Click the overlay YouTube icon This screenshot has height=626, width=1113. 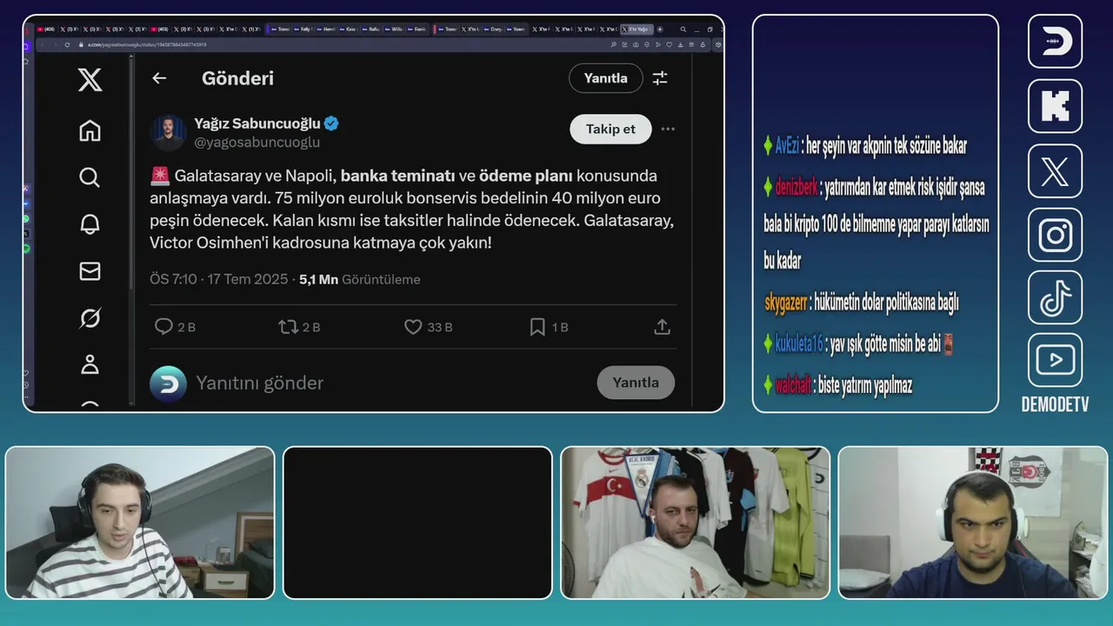pos(1055,360)
